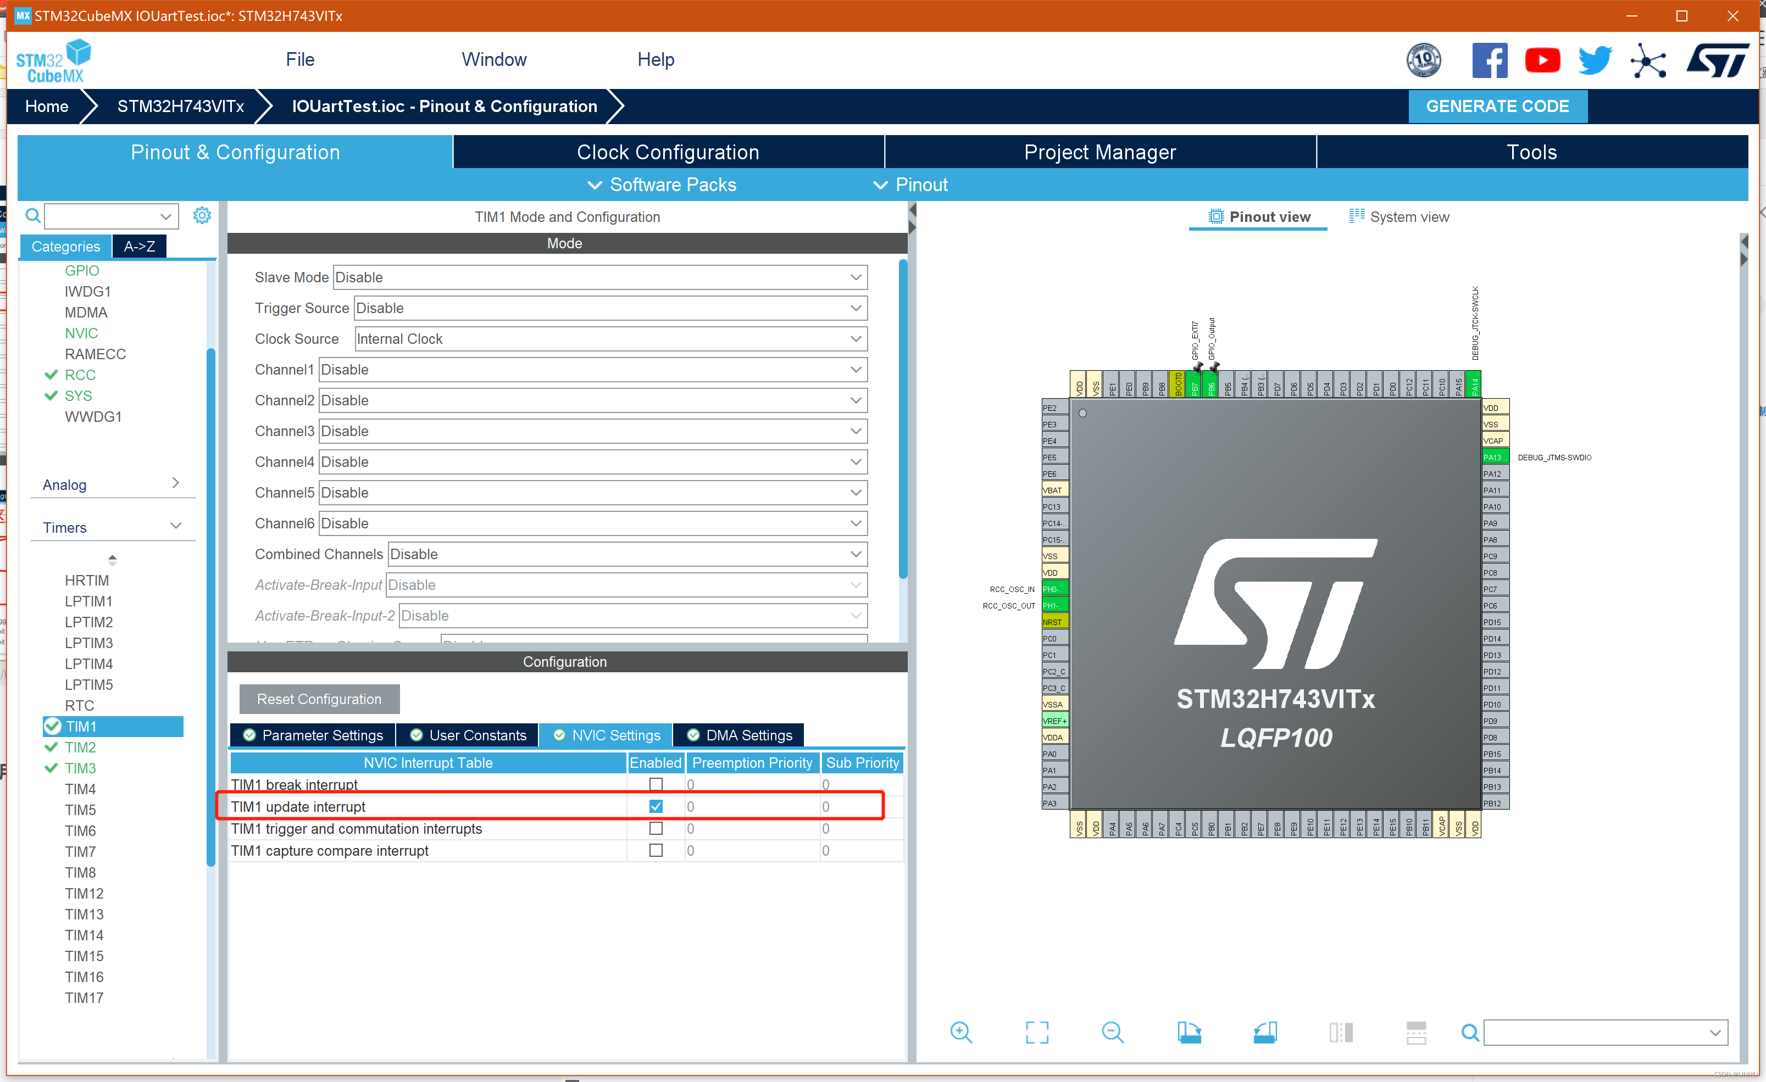Open the Clock Source dropdown
Viewport: 1766px width, 1082px height.
(x=610, y=339)
